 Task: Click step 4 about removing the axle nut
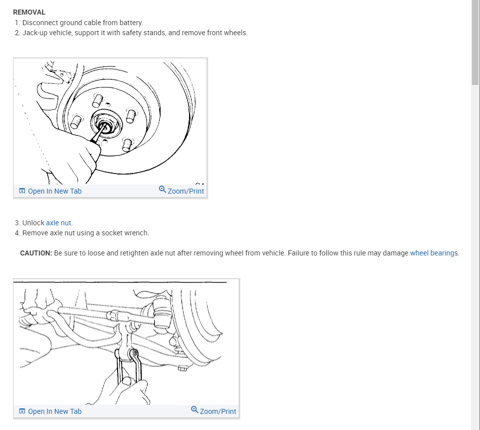pyautogui.click(x=82, y=233)
